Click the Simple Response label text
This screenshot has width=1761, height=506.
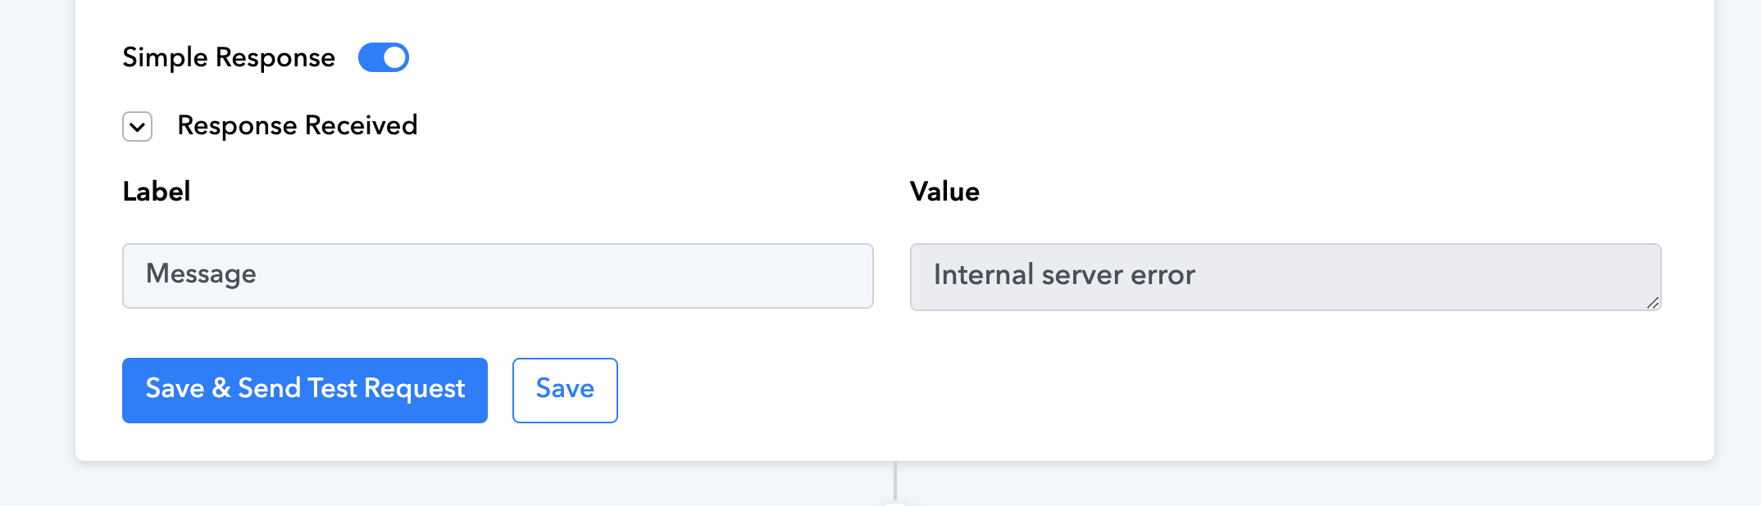pyautogui.click(x=229, y=57)
